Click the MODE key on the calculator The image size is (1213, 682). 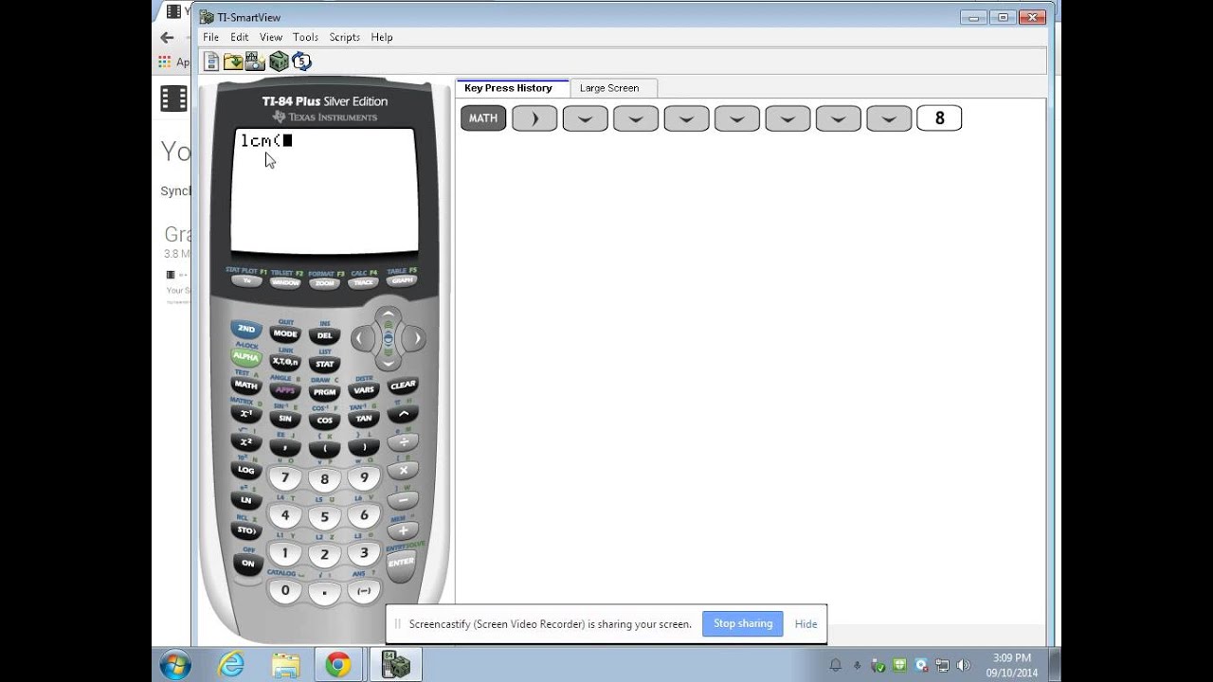click(285, 334)
